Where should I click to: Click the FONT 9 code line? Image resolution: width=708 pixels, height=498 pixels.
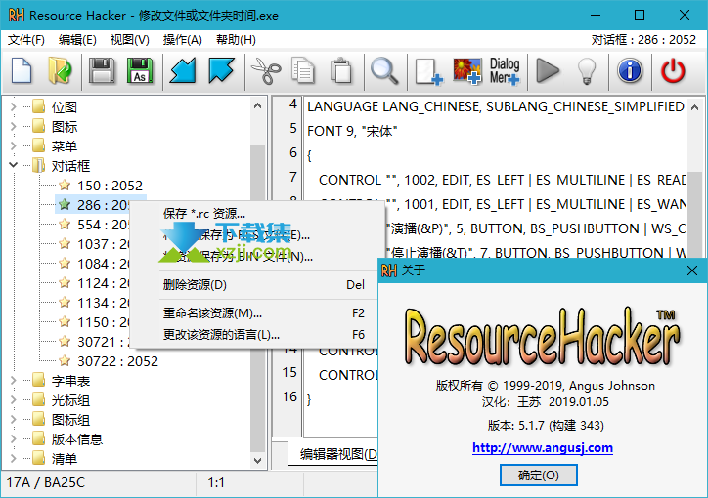click(352, 131)
